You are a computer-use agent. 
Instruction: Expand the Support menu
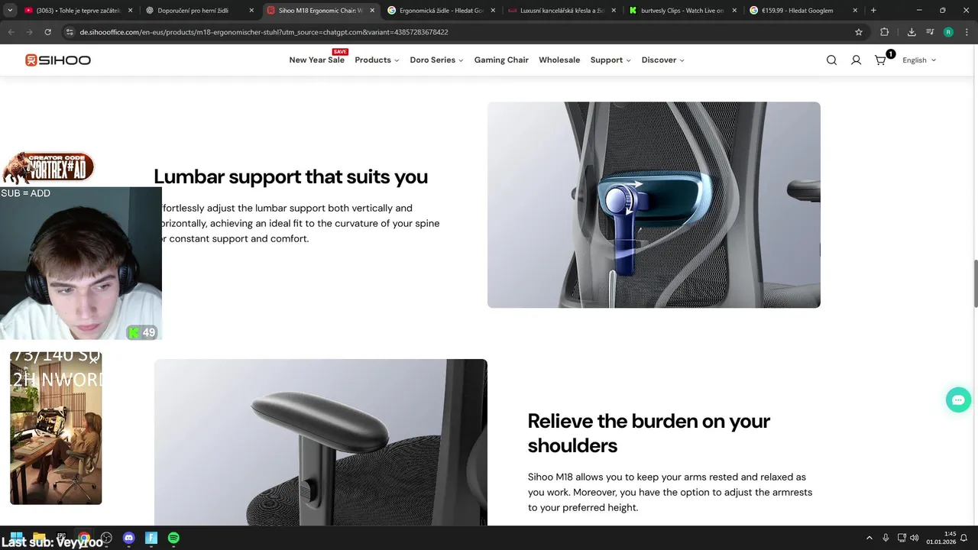[x=610, y=60]
